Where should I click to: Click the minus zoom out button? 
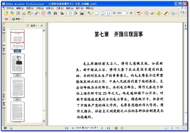click(114, 13)
